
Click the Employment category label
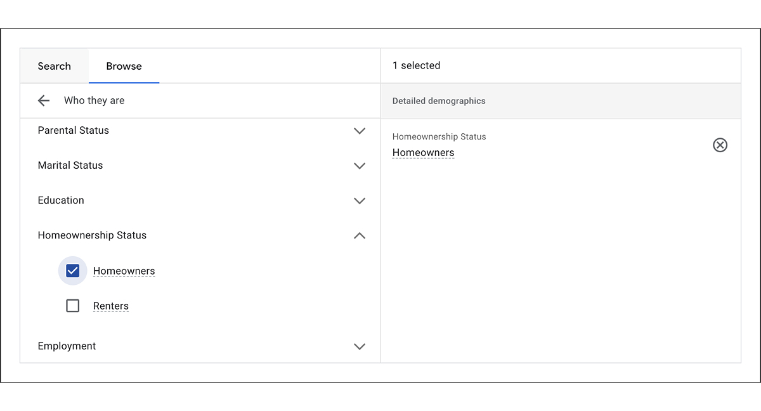[x=67, y=346]
